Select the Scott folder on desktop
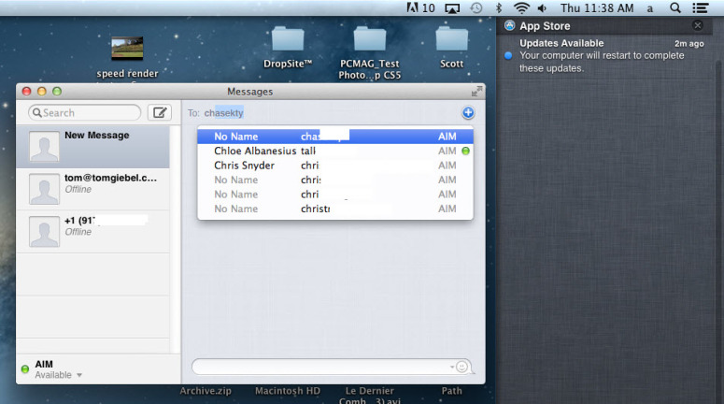Viewport: 724px width, 404px height. point(451,39)
